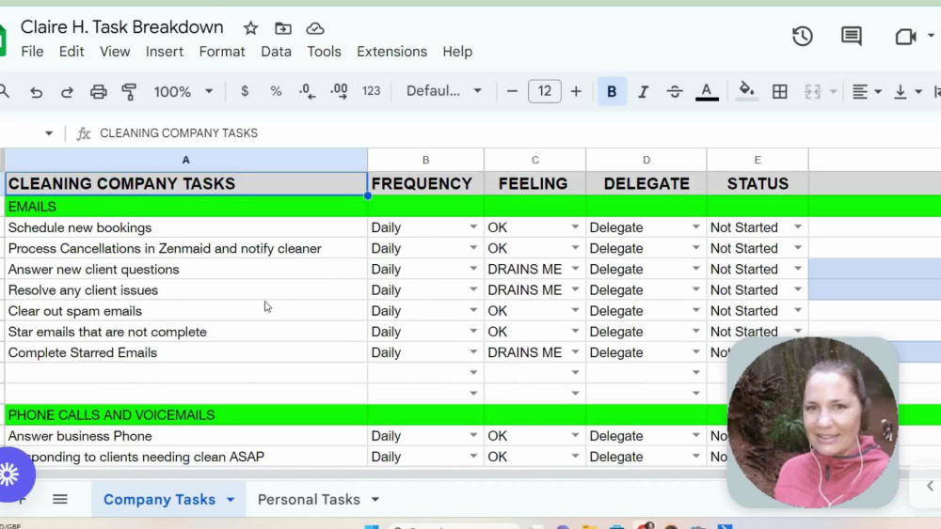Undo the last action
941x529 pixels.
36,92
